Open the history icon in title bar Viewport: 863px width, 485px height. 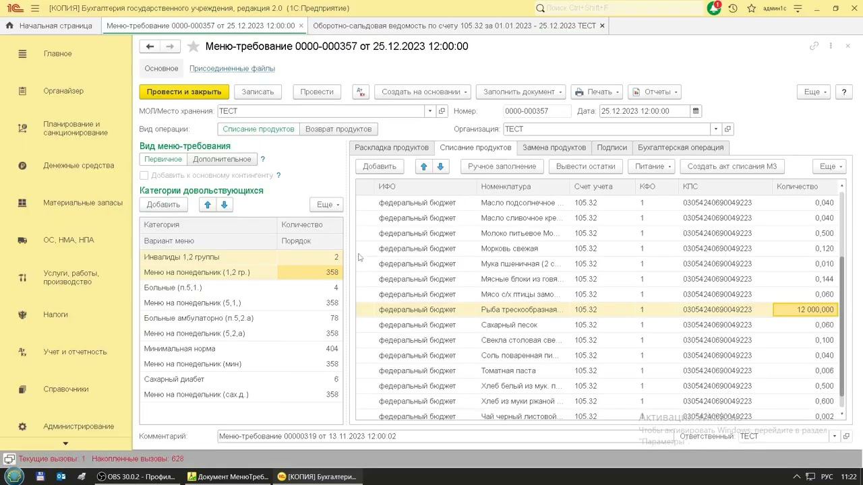(733, 8)
